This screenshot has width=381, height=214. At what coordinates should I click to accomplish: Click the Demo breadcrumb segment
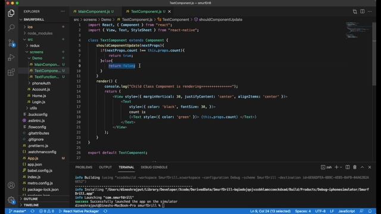pos(106,20)
